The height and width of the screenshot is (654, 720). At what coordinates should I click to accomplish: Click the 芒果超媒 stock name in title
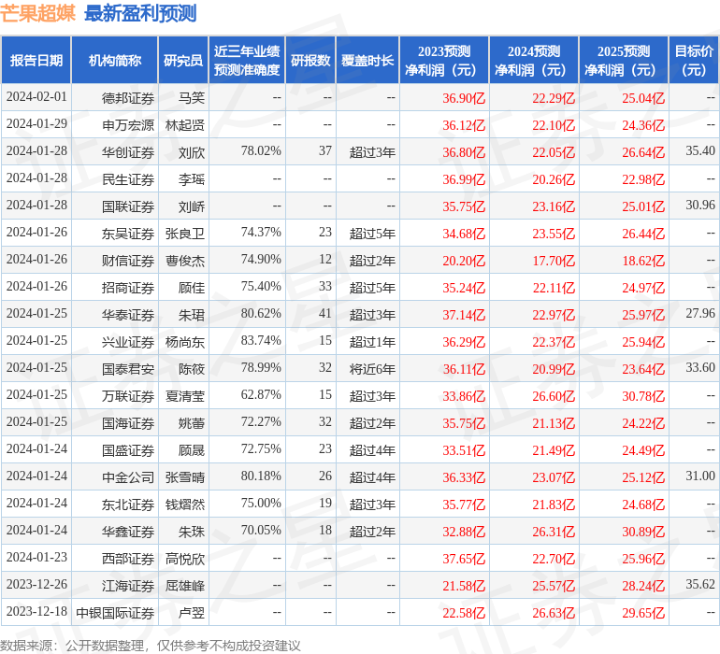(38, 13)
